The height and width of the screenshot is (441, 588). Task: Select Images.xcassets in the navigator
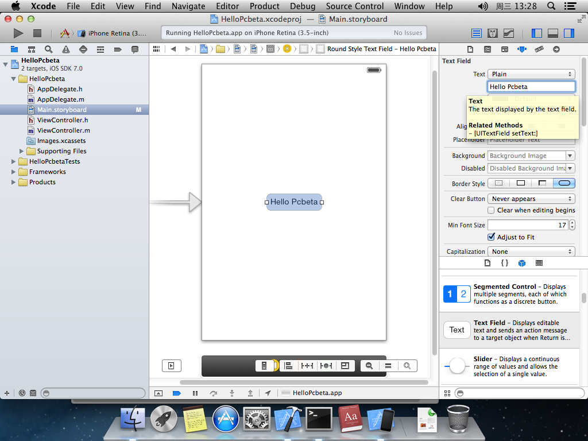pyautogui.click(x=61, y=141)
